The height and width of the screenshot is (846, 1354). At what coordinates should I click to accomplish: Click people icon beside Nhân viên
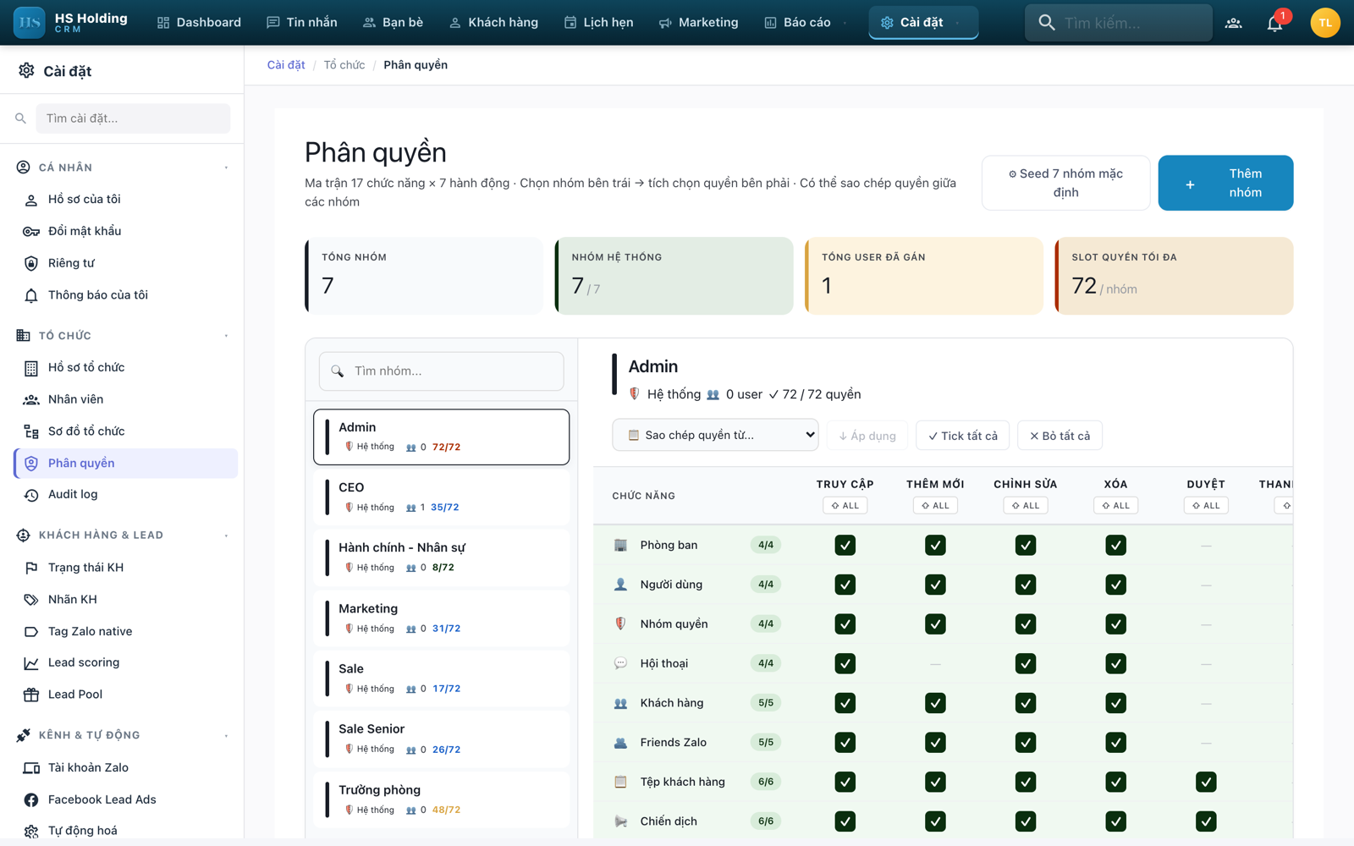[x=31, y=399]
